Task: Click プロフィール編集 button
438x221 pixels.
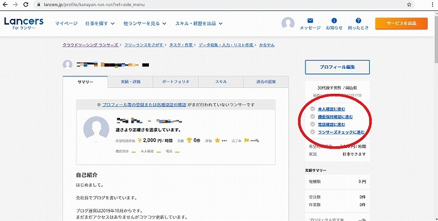Action: click(x=337, y=67)
